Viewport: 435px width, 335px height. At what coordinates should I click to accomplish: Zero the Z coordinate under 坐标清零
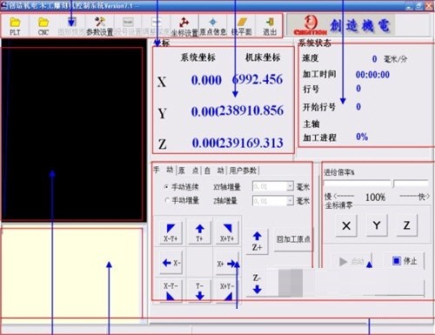407,225
